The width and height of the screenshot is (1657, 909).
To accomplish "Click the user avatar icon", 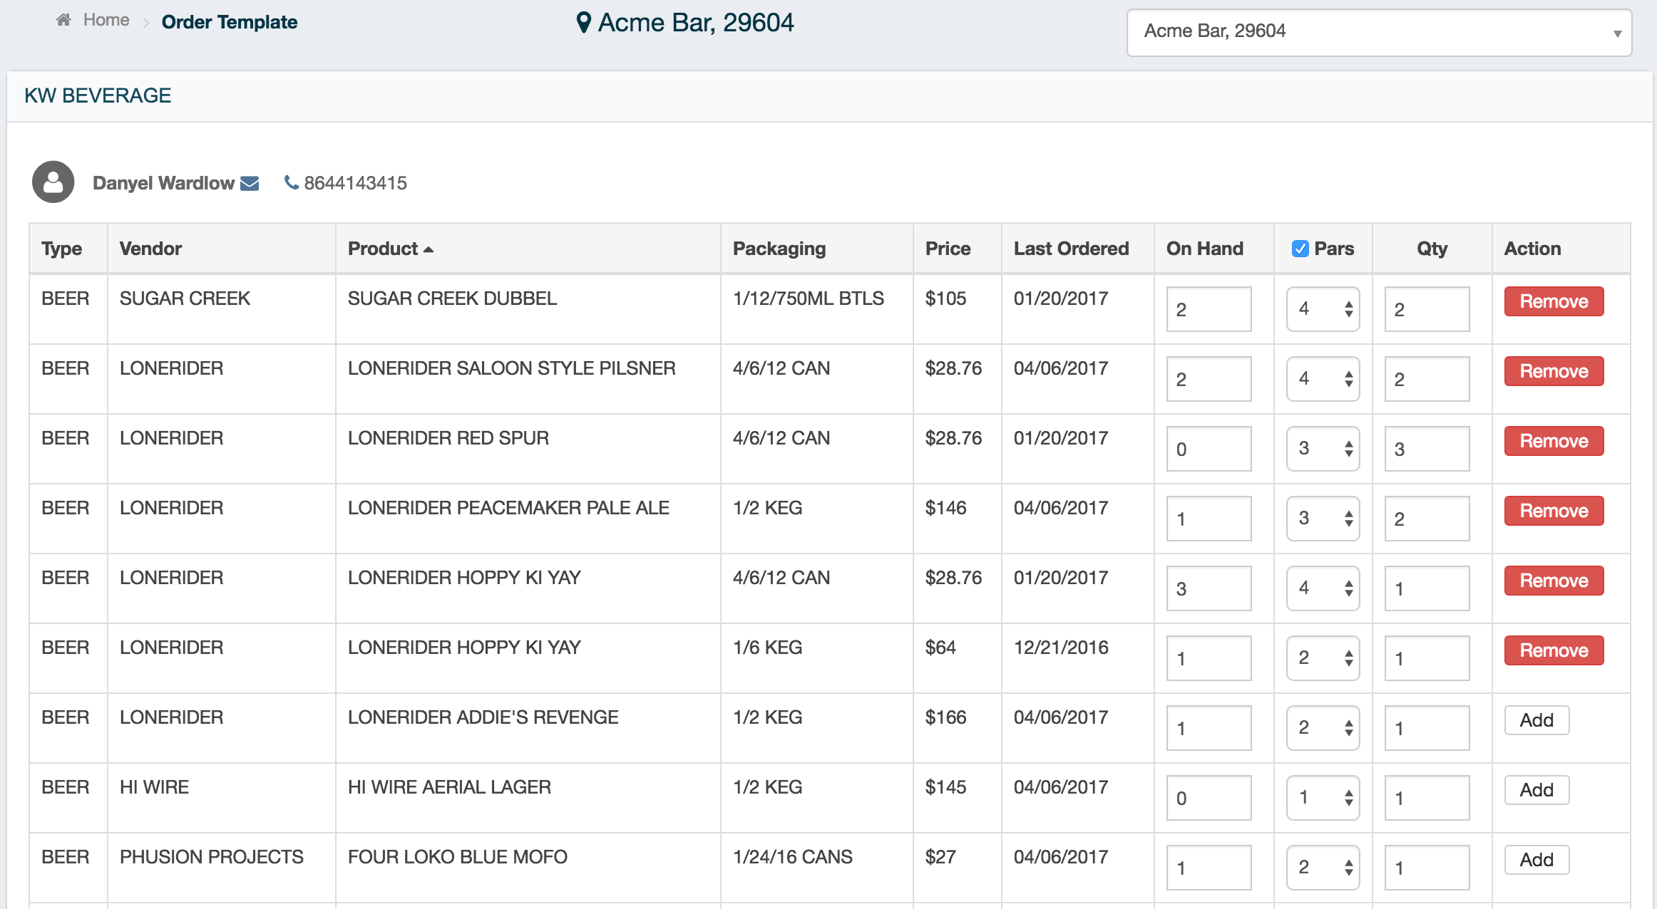I will click(53, 182).
